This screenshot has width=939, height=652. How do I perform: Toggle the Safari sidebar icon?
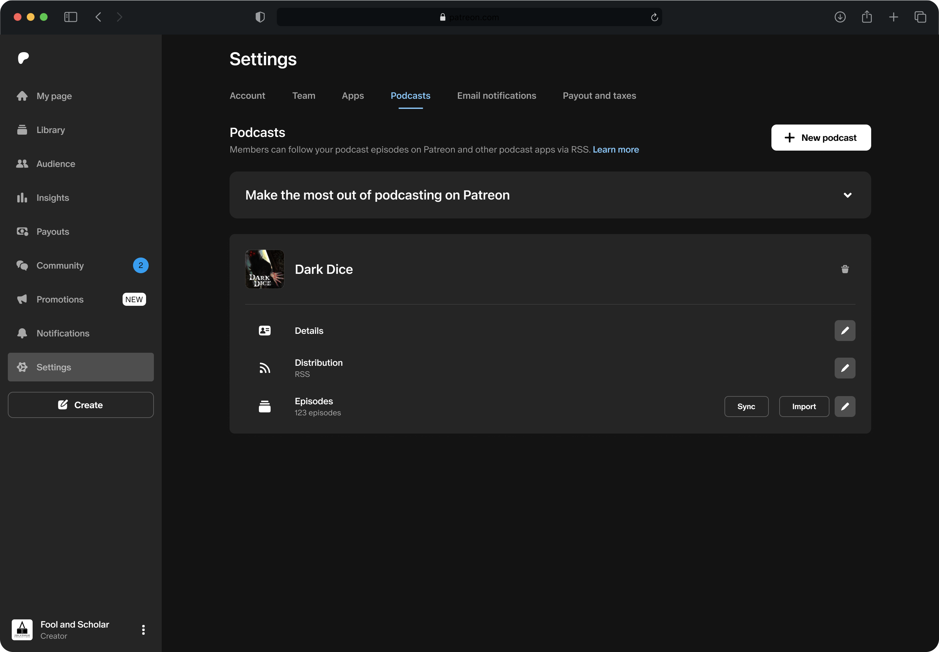point(71,17)
